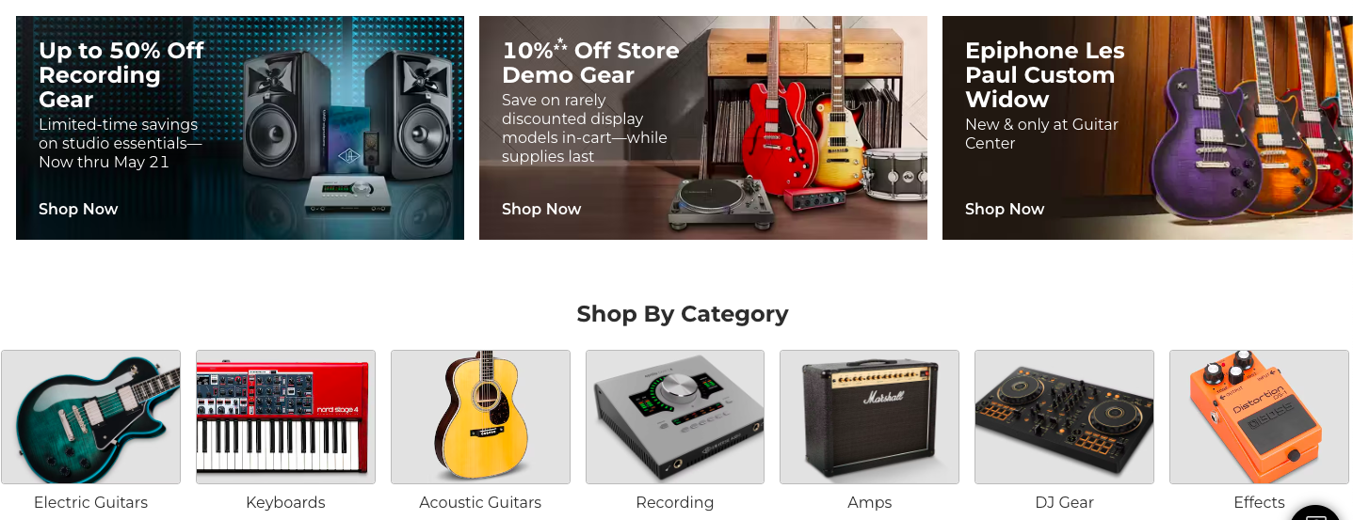This screenshot has width=1353, height=520.
Task: Open the Electric Guitars category image
Action: tap(90, 417)
